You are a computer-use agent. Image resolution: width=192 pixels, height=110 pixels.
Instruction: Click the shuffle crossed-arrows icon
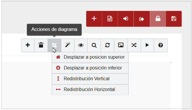[134, 45]
